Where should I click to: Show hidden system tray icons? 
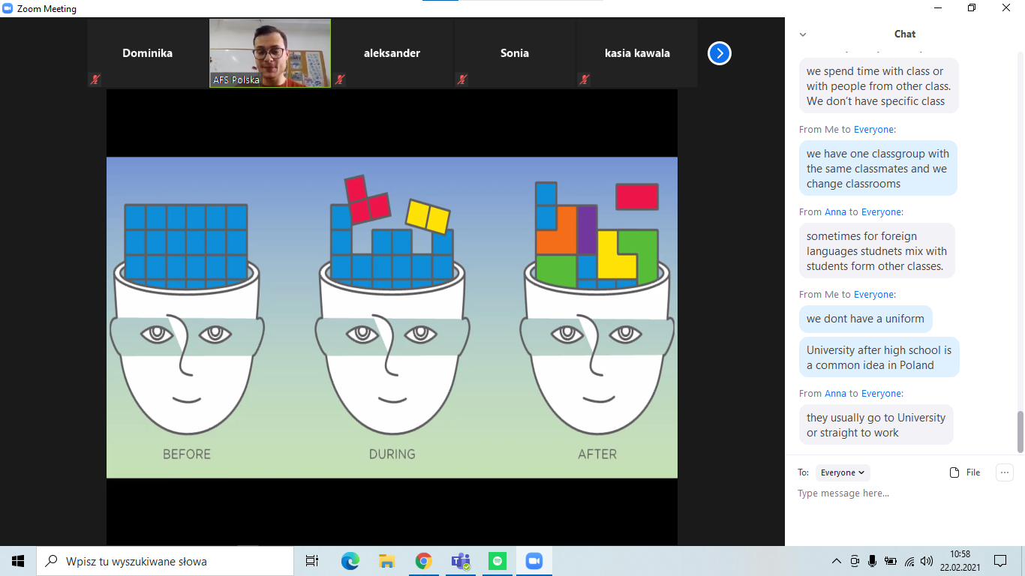pos(837,561)
